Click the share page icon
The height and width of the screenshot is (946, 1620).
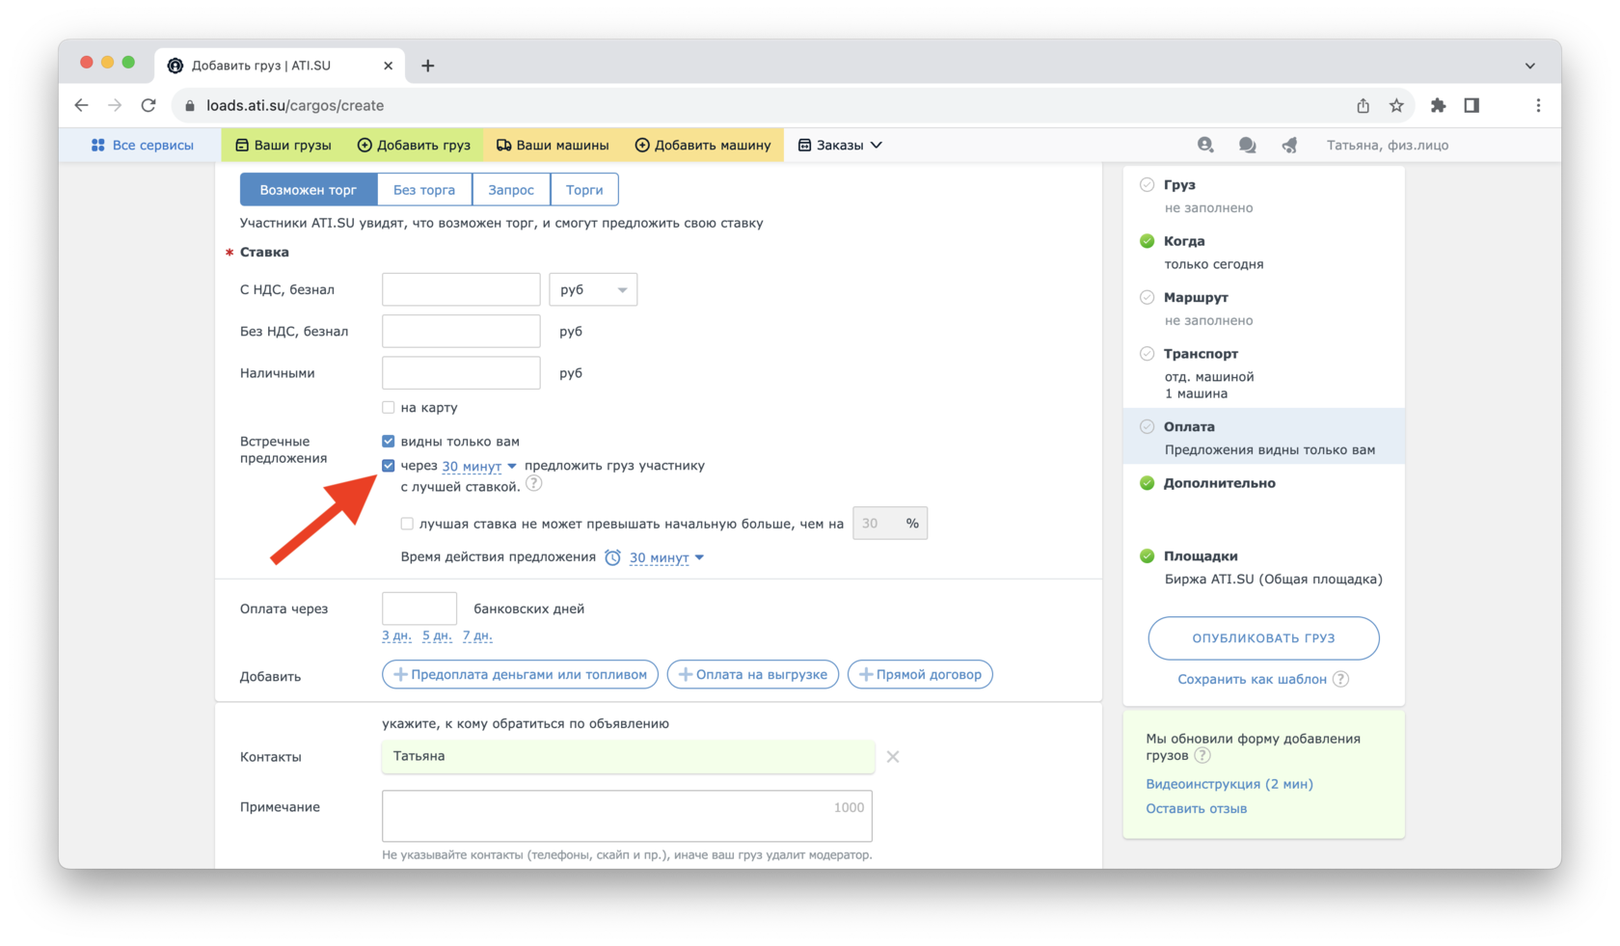(x=1363, y=105)
